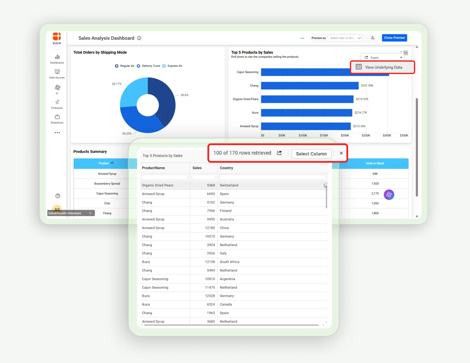The image size is (470, 363).
Task: Open the AI section in the sidebar
Action: pos(57,89)
